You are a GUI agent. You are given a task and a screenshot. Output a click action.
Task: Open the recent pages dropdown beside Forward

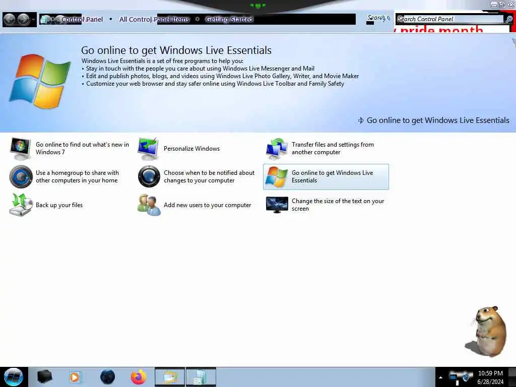click(33, 20)
